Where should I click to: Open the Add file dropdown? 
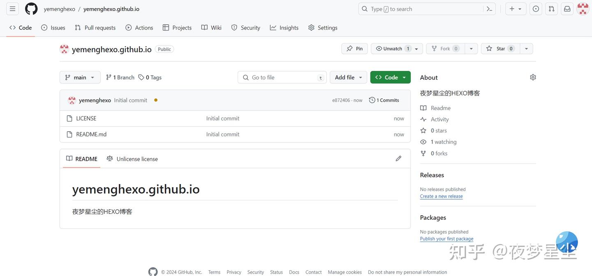pos(348,77)
